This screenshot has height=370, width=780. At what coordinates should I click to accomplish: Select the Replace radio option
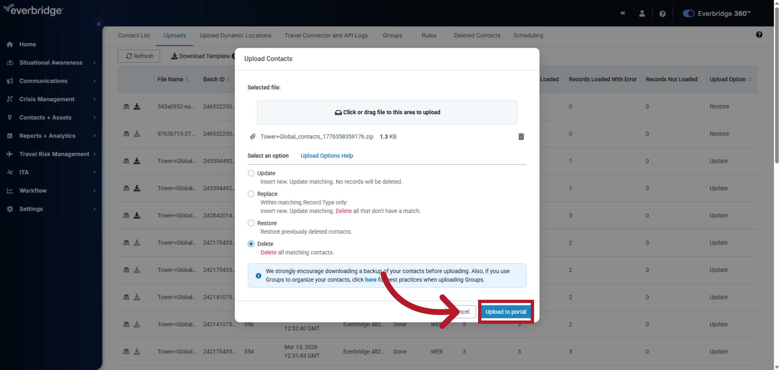tap(251, 194)
